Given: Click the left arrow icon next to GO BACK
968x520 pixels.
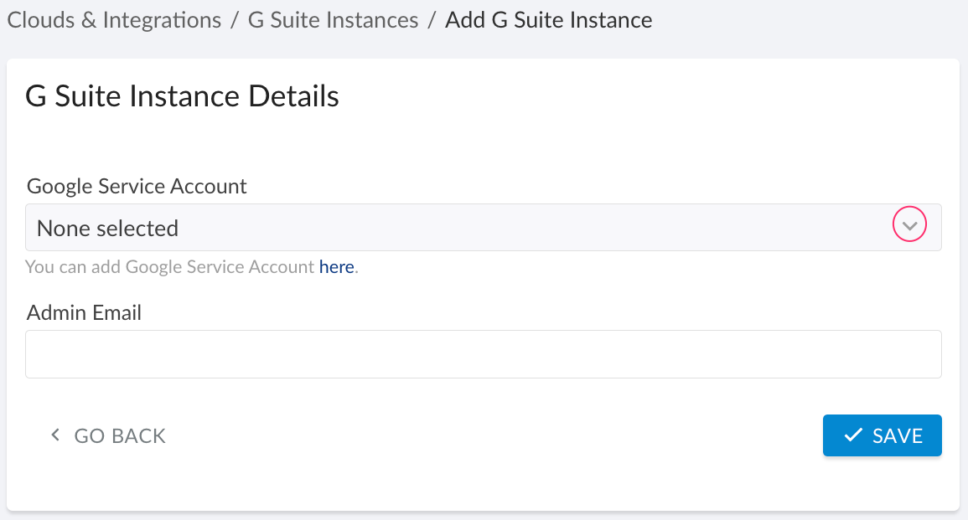Looking at the screenshot, I should pyautogui.click(x=54, y=435).
